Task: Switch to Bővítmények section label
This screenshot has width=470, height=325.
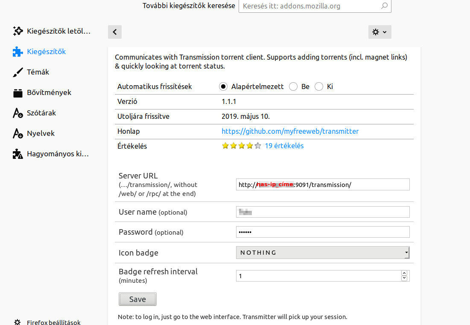Action: (49, 93)
